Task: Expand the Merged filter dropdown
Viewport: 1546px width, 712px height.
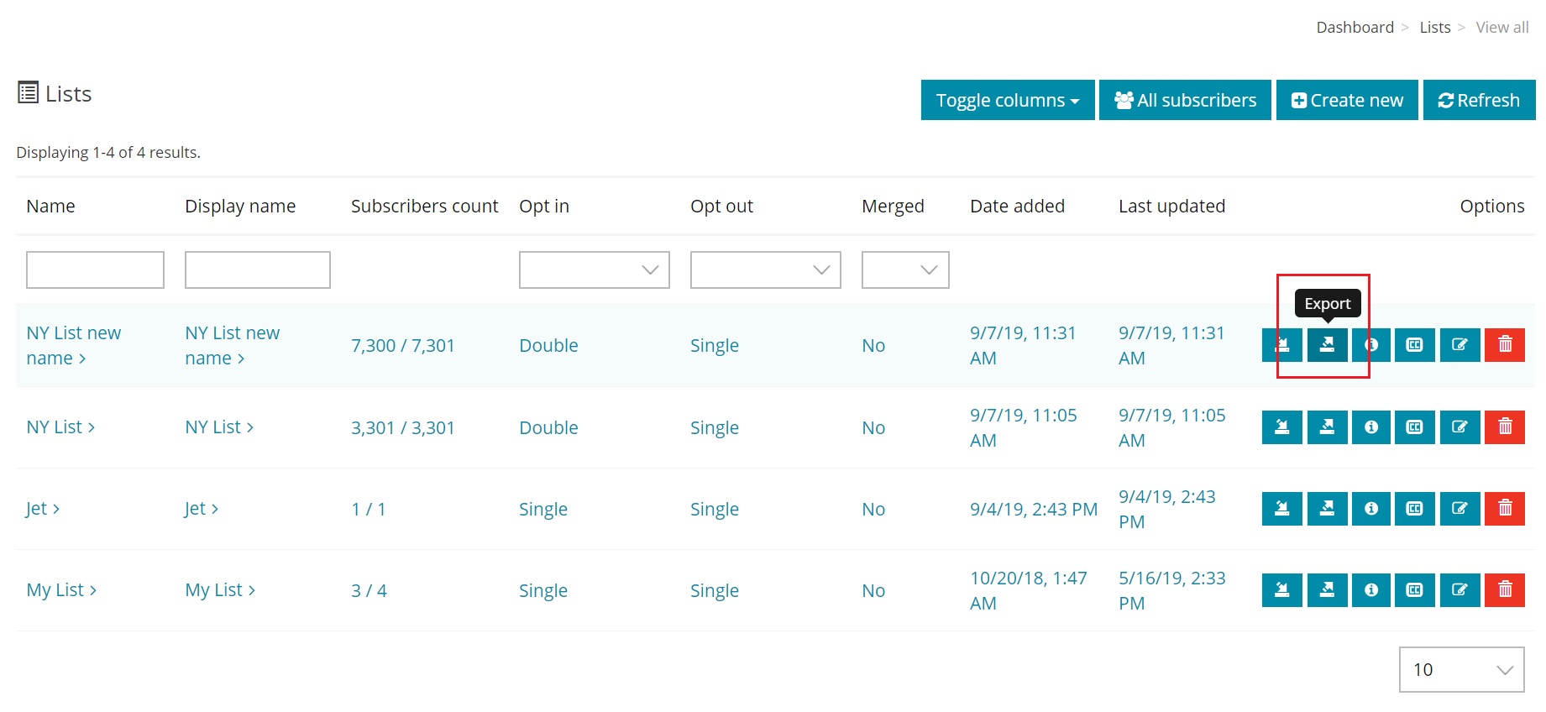Action: [x=904, y=270]
